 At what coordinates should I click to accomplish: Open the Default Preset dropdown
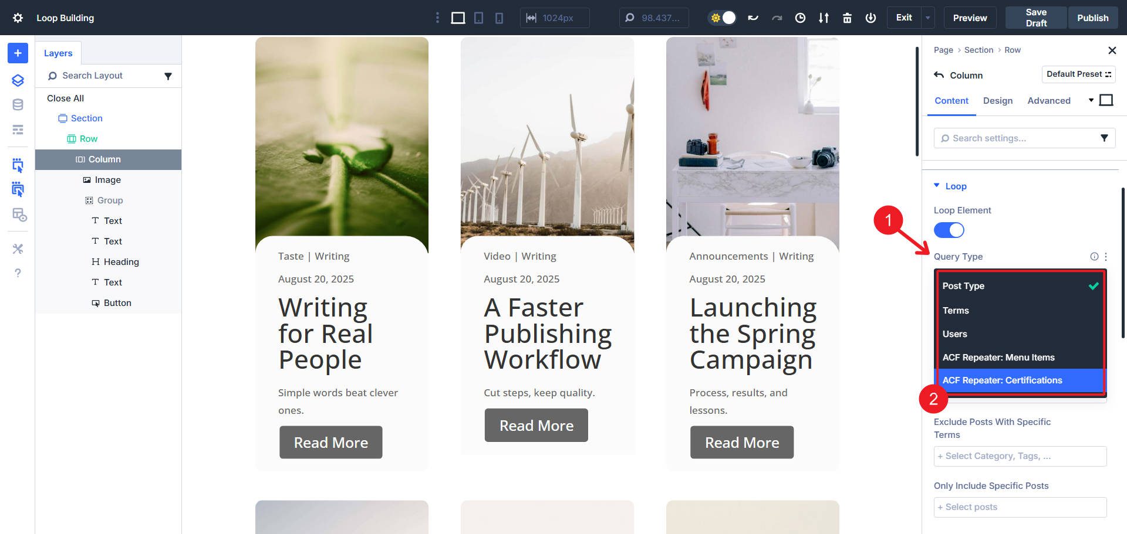click(1079, 74)
